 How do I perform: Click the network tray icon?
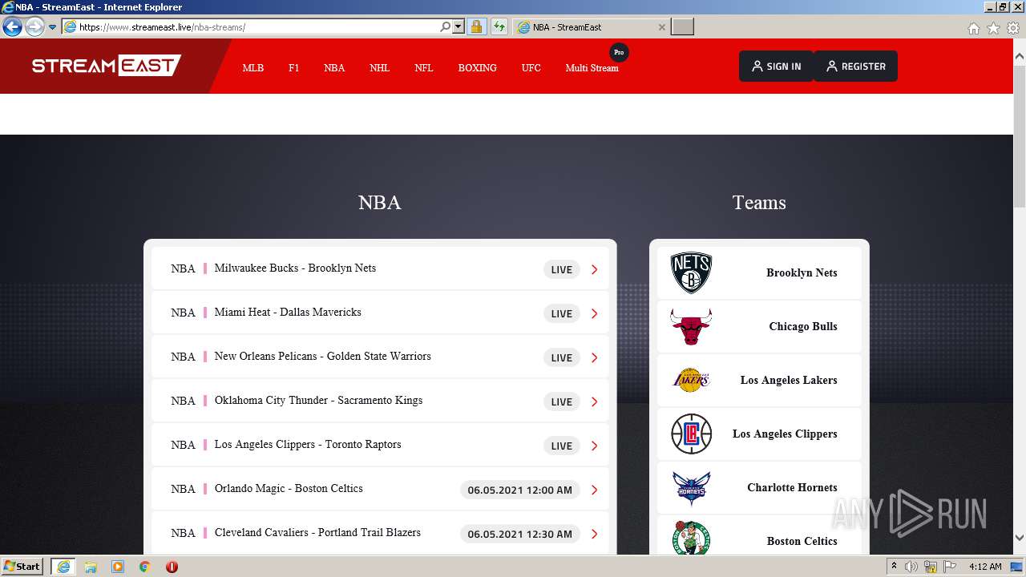click(x=930, y=567)
